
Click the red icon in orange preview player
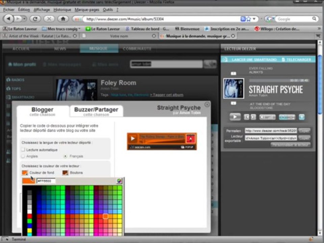pos(191,139)
